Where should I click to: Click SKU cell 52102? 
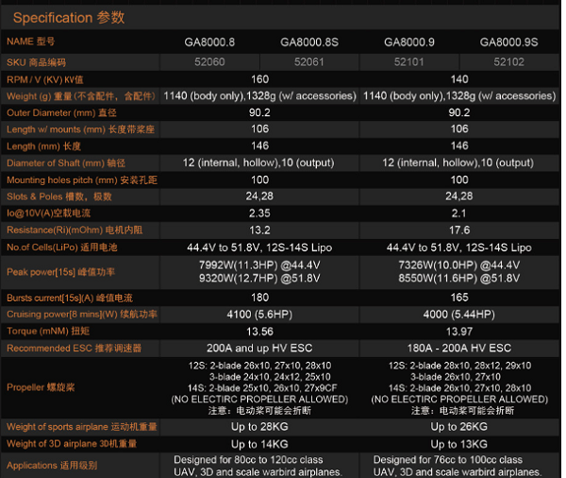[x=509, y=62]
